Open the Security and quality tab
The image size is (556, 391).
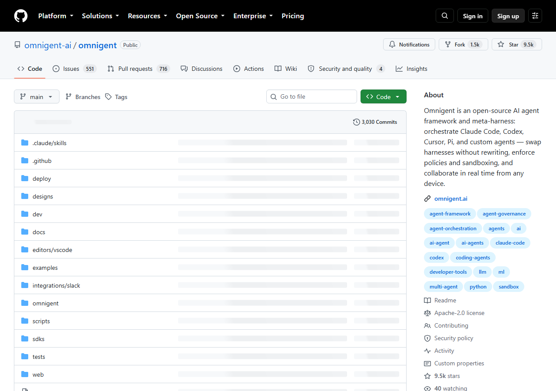pyautogui.click(x=346, y=69)
